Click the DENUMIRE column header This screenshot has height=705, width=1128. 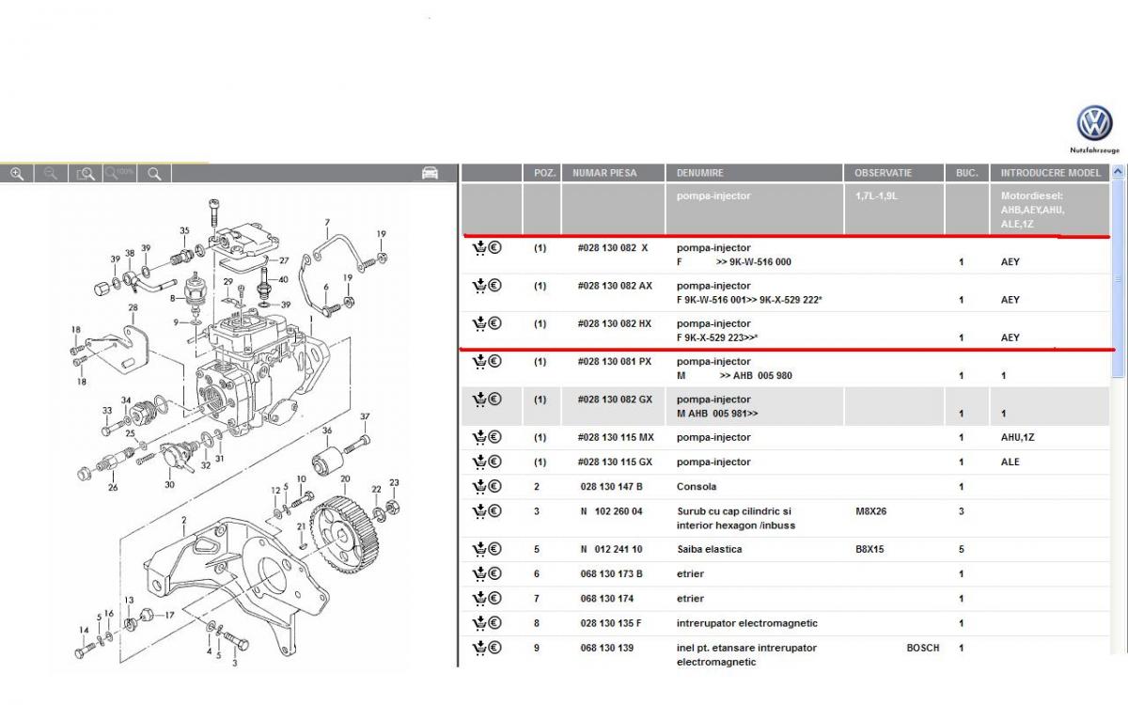700,173
